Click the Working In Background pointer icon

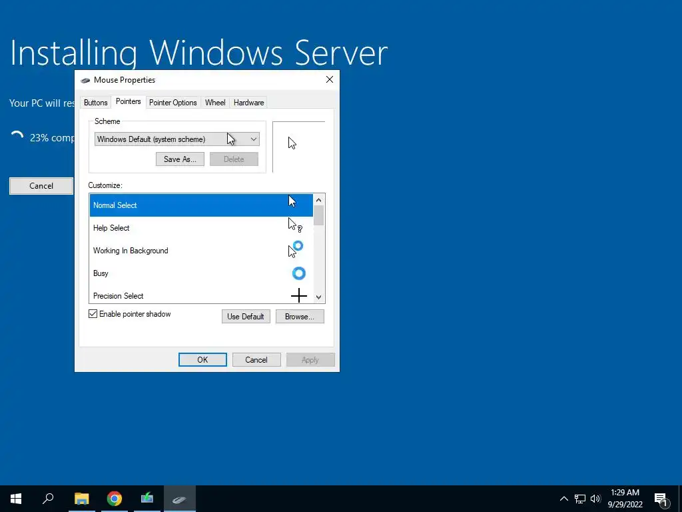(295, 249)
